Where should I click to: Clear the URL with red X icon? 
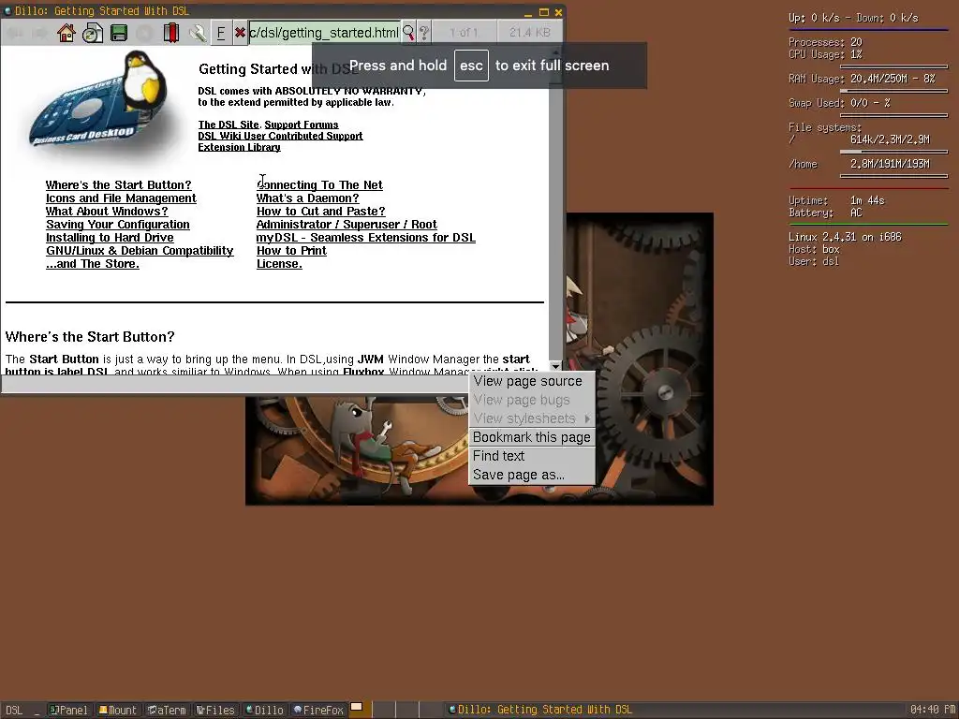(x=241, y=33)
